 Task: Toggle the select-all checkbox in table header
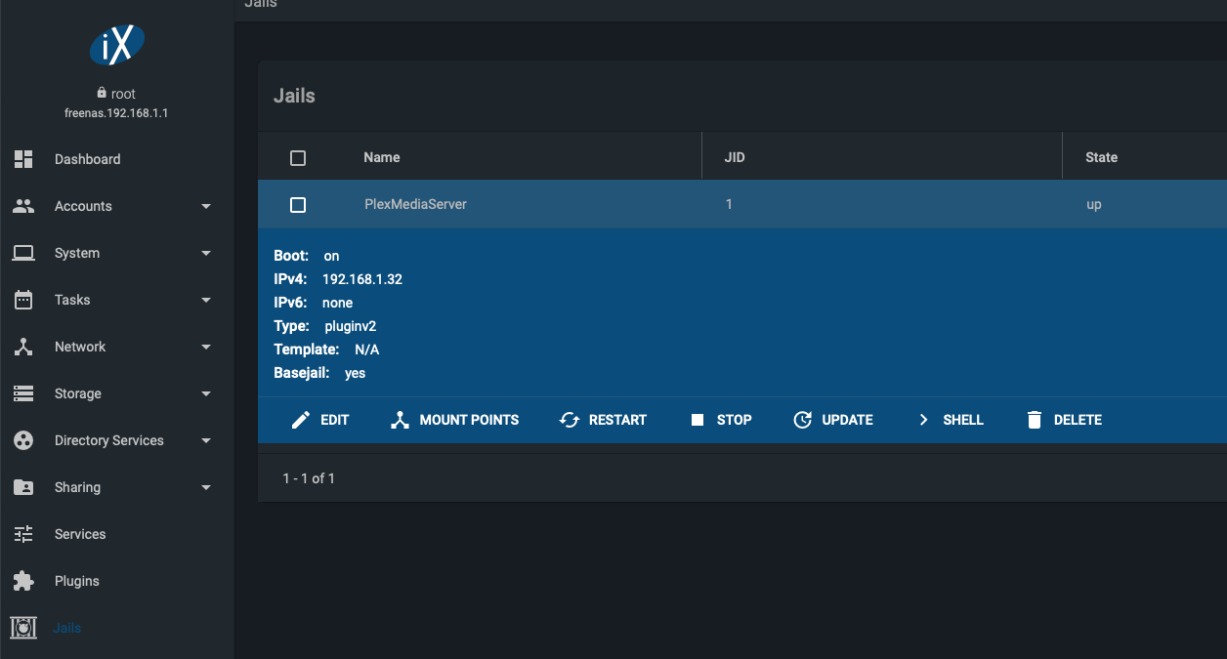tap(299, 158)
